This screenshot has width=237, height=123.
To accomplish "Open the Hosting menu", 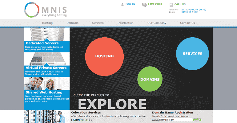I will click(x=47, y=23).
